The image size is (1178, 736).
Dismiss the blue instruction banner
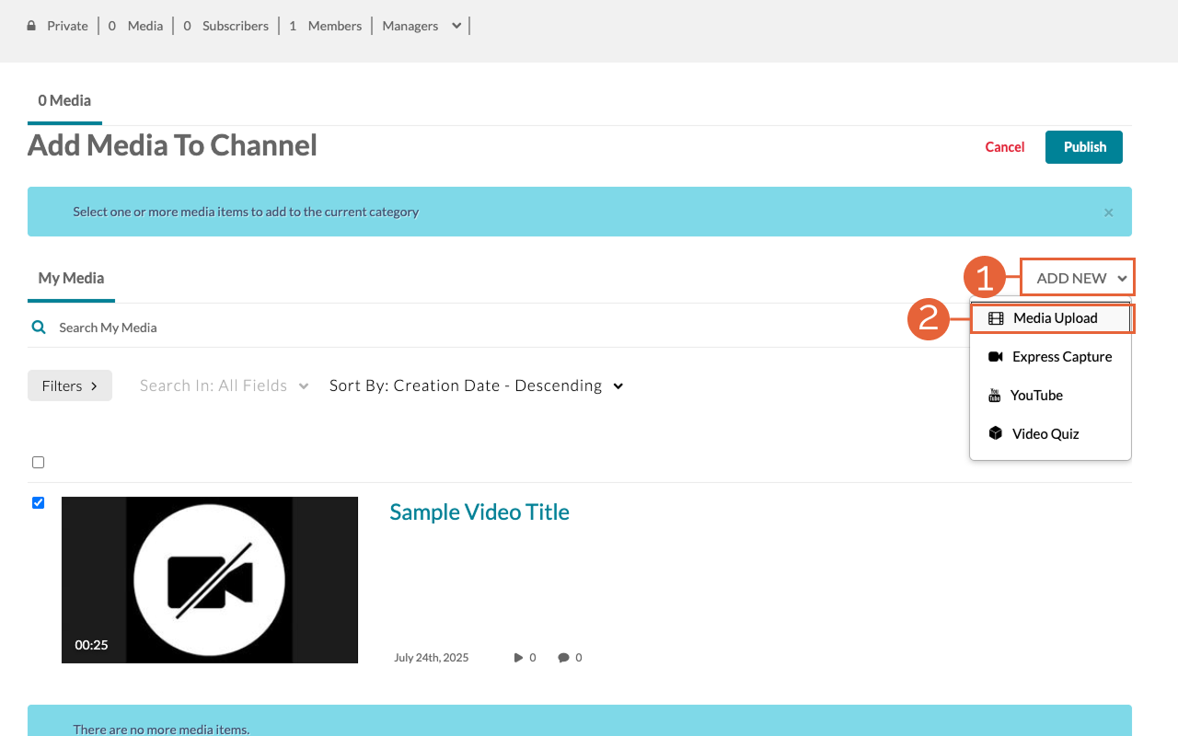1108,212
